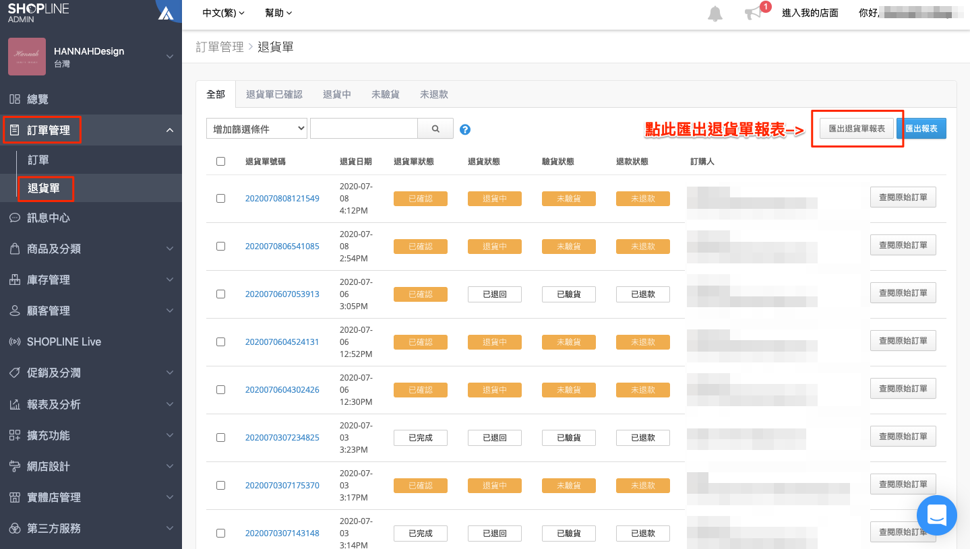Click the 實體店管理 store icon
The height and width of the screenshot is (549, 970).
[x=15, y=497]
